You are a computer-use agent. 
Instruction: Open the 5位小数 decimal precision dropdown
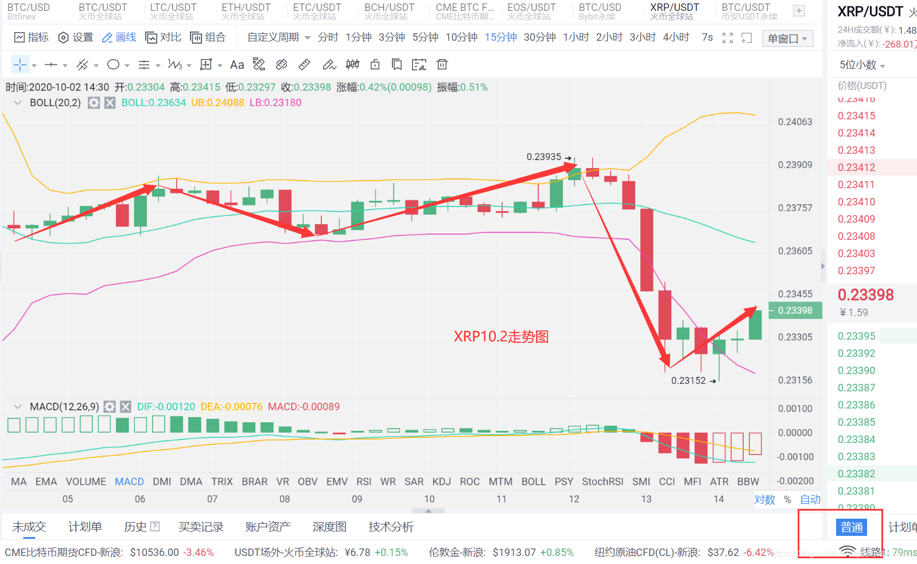pyautogui.click(x=862, y=65)
